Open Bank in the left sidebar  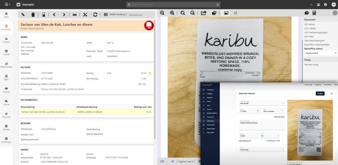[6, 77]
